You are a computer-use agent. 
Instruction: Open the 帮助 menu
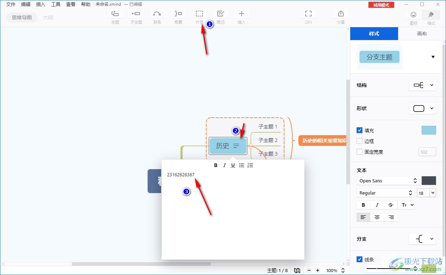coord(86,4)
